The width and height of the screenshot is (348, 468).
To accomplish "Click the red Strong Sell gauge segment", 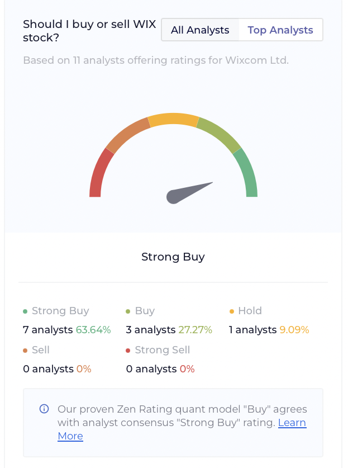I will pyautogui.click(x=99, y=173).
